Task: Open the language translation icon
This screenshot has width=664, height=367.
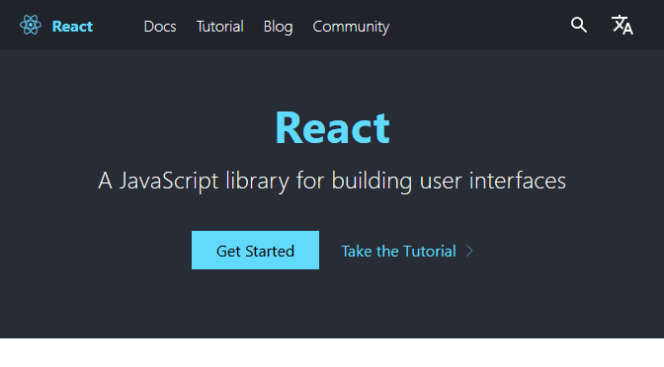Action: tap(622, 25)
